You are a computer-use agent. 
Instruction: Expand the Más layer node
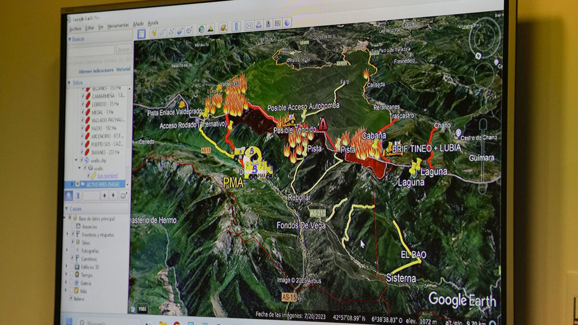(66, 290)
